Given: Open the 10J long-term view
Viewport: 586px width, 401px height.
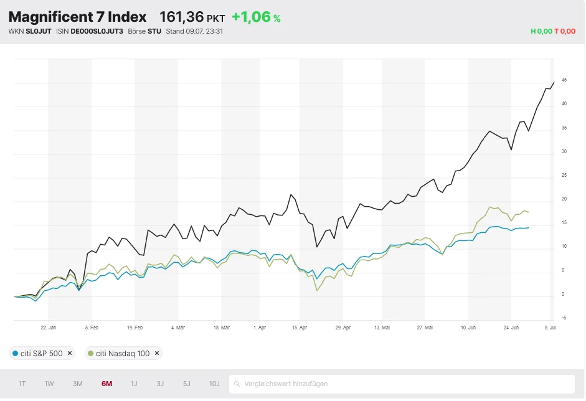Looking at the screenshot, I should point(214,384).
